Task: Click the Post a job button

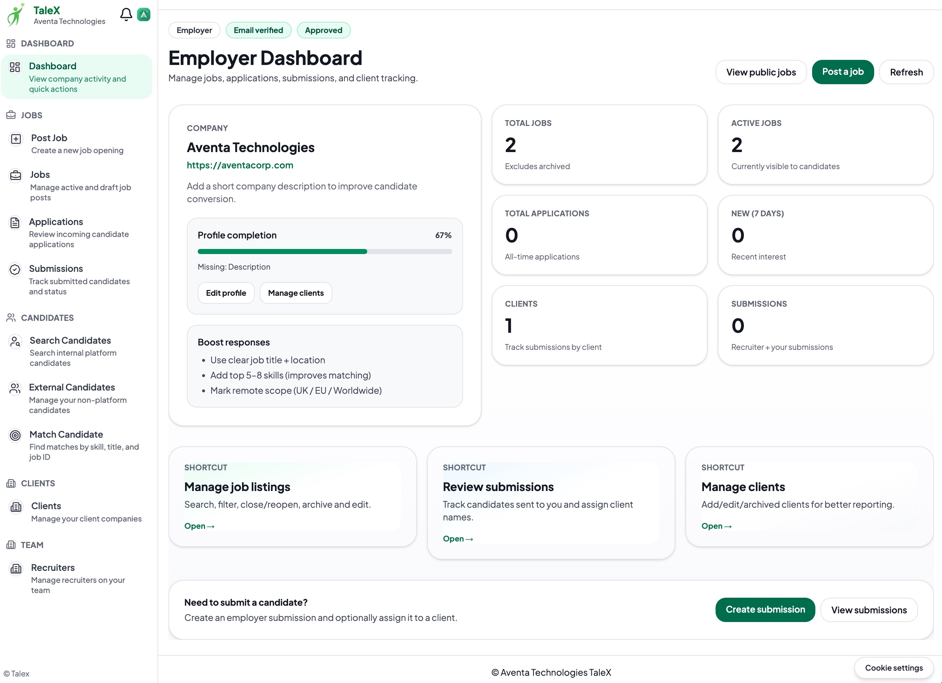Action: coord(843,71)
